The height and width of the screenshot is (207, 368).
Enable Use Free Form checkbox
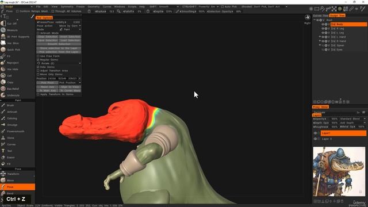click(38, 56)
